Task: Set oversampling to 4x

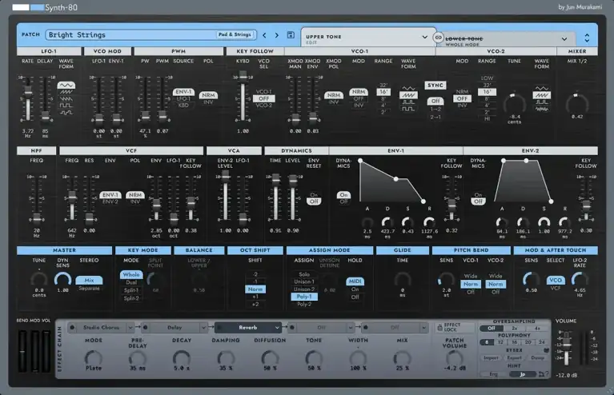Action: pyautogui.click(x=537, y=329)
